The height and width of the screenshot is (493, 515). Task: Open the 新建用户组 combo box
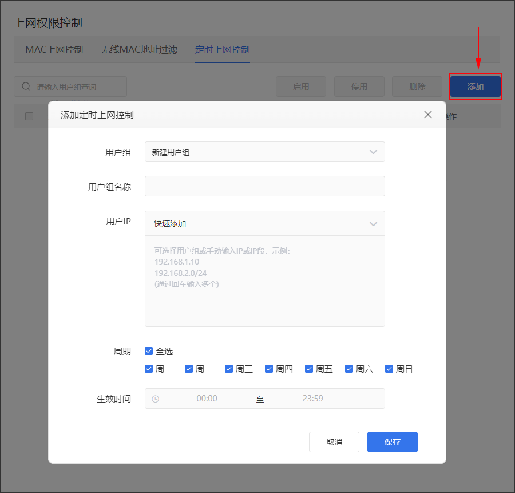tap(265, 152)
